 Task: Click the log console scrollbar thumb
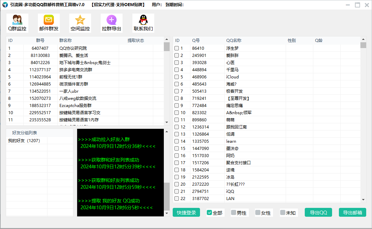[x=167, y=197]
